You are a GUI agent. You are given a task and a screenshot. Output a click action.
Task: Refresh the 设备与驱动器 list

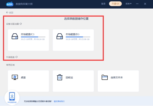[x=21, y=24]
